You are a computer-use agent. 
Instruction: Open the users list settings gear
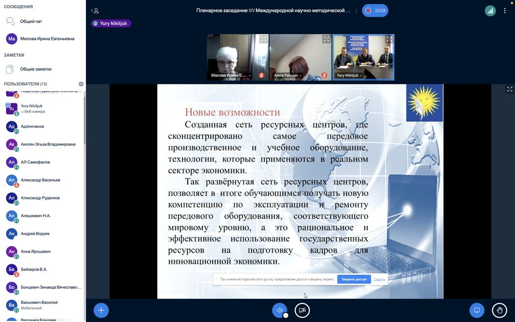(81, 84)
